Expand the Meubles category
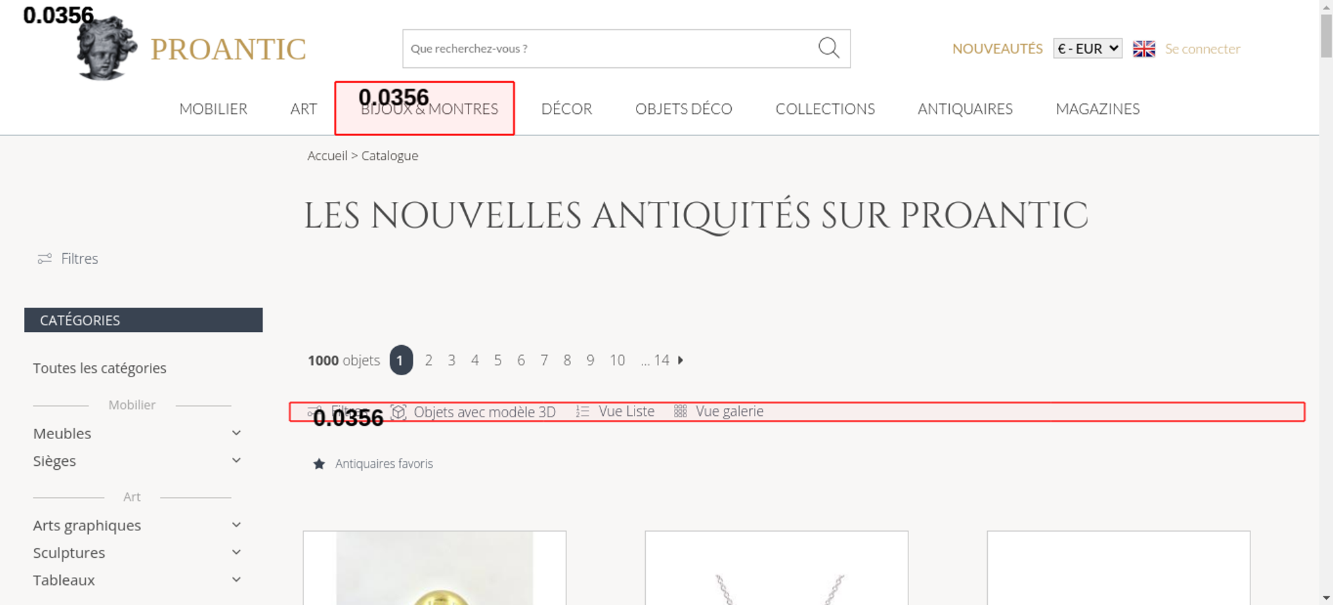 pos(236,433)
